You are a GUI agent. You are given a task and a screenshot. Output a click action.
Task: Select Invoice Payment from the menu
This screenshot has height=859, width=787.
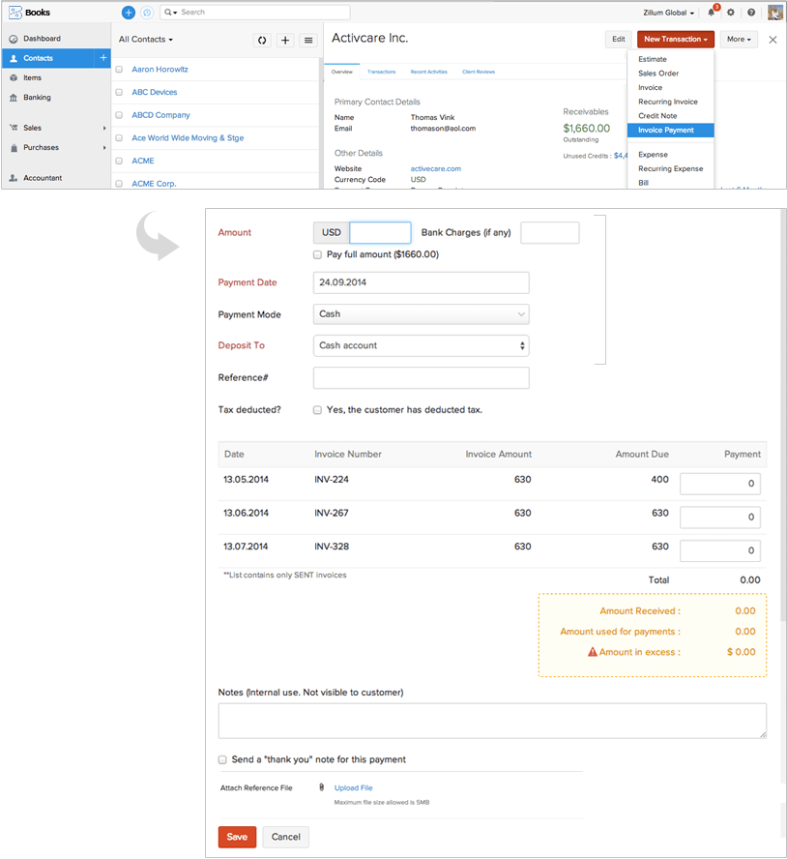tap(666, 130)
